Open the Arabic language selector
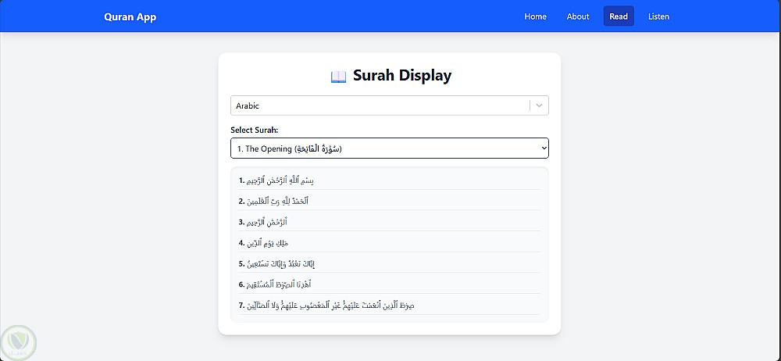 click(380, 105)
